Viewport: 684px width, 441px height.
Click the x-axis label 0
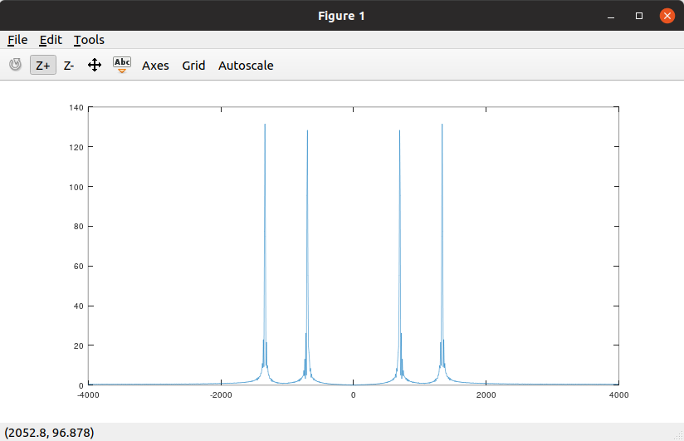[x=353, y=395]
